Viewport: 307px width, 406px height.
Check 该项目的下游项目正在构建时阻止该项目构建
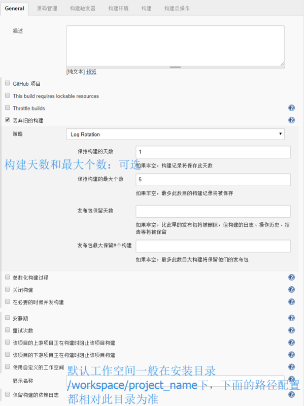tap(8, 354)
